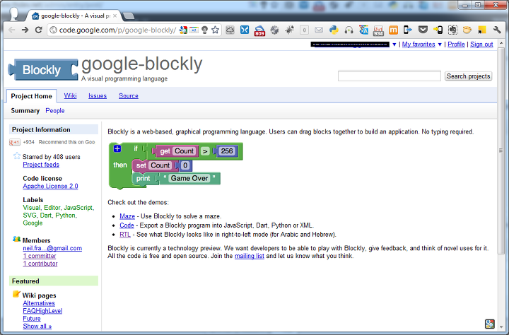Open the Alternatives wiki page
Image resolution: width=509 pixels, height=335 pixels.
tap(39, 303)
